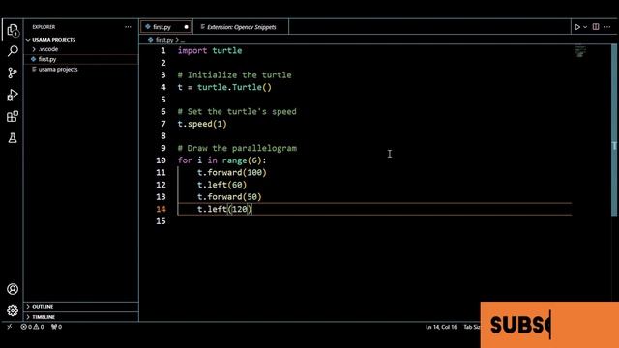619x348 pixels.
Task: Click 't.left(120)' code line
Action: point(224,209)
